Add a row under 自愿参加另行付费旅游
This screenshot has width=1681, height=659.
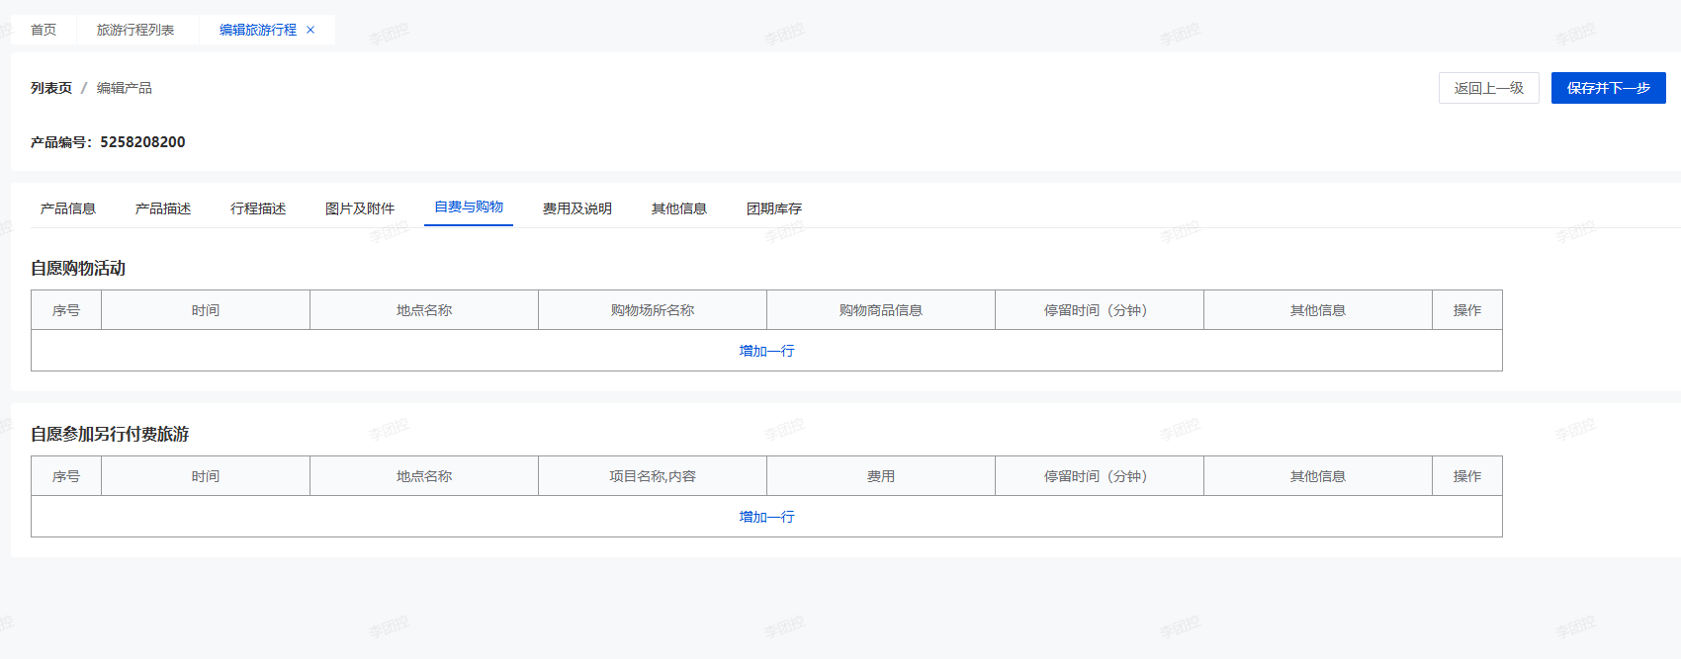(766, 517)
